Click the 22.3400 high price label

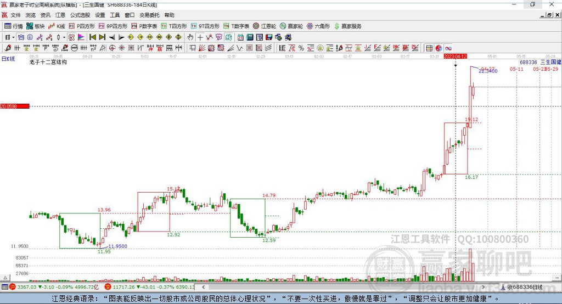coord(488,71)
